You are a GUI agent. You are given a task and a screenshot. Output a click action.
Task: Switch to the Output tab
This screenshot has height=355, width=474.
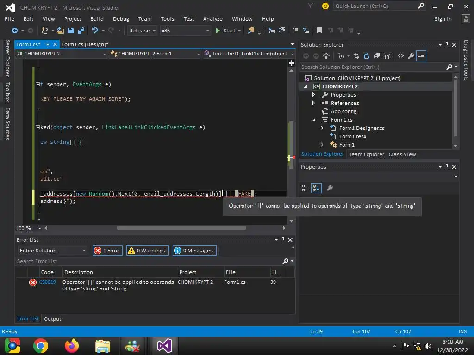click(52, 319)
